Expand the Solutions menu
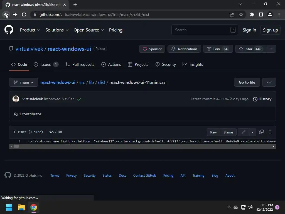The height and width of the screenshot is (214, 285). coord(57,30)
